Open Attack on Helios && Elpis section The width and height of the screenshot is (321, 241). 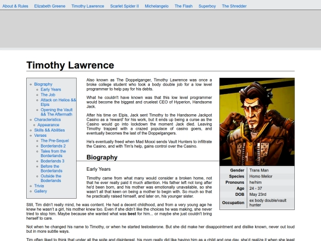pyautogui.click(x=58, y=102)
